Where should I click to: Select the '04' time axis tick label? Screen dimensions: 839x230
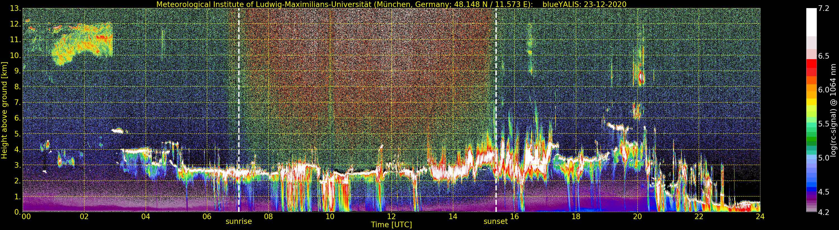(146, 217)
